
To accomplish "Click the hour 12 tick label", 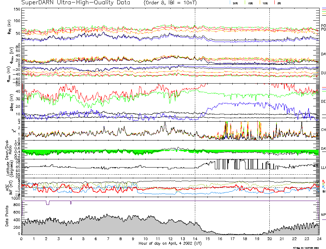I will (x=170, y=239).
